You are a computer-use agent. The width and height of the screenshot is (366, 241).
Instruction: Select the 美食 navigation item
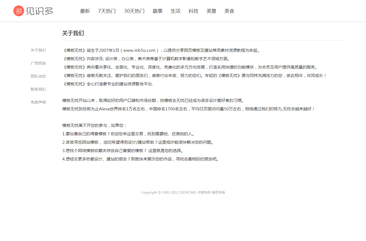[x=229, y=11]
